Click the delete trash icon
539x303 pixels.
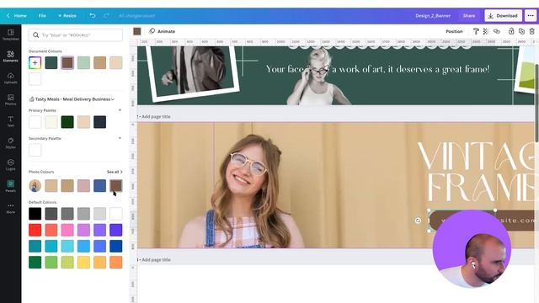[x=531, y=31]
